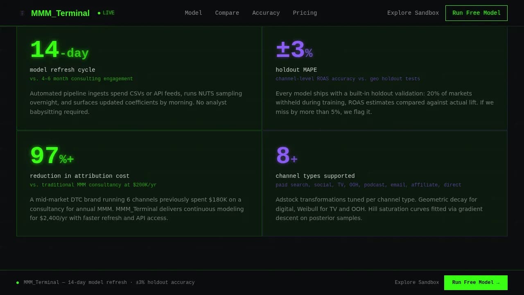Click the 97%+ stat headline

(52, 157)
